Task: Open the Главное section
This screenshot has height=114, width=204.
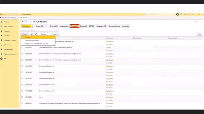Action: click(x=6, y=22)
